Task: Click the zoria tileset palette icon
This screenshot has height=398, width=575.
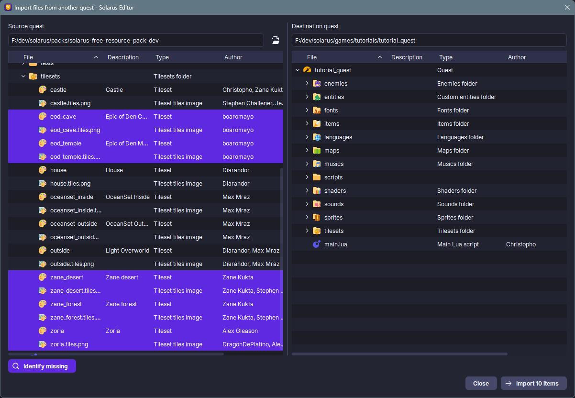Action: click(x=43, y=331)
